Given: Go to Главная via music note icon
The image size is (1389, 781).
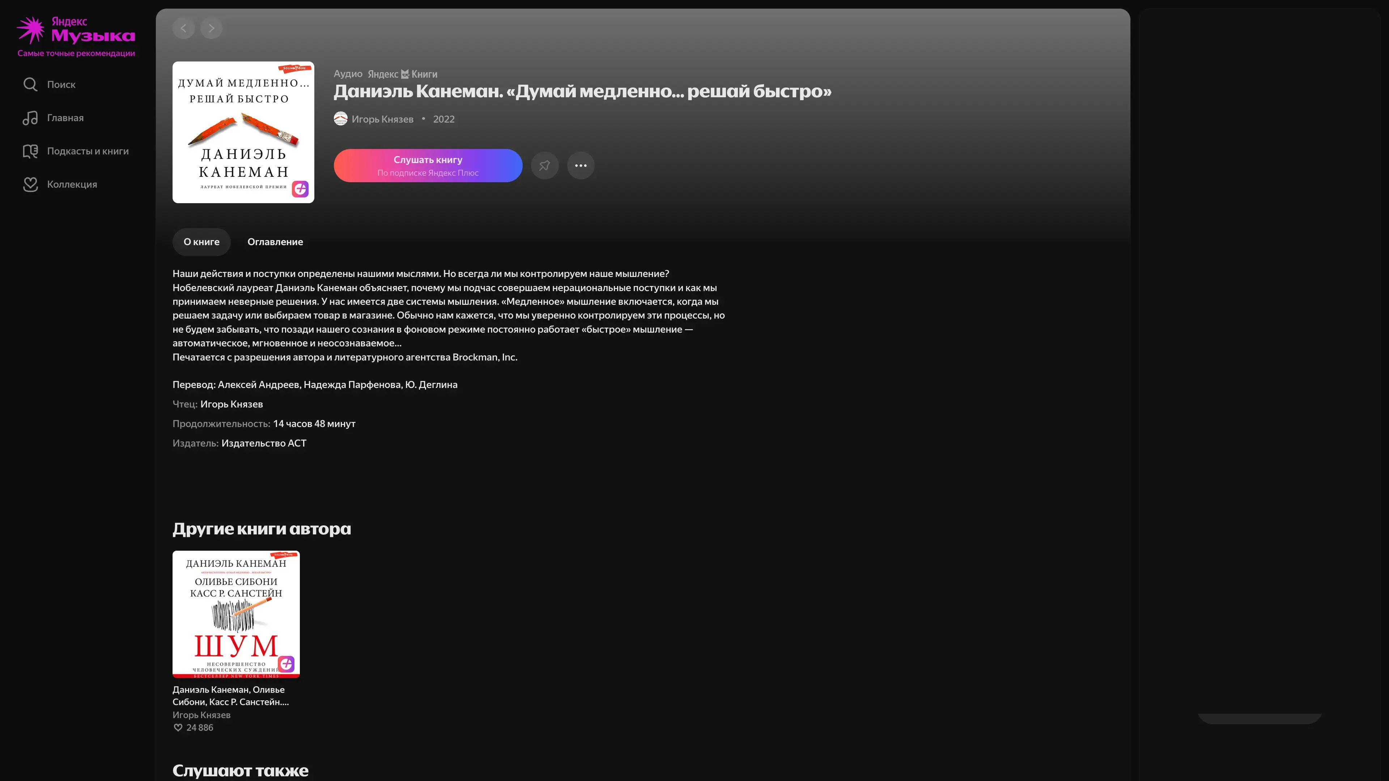Looking at the screenshot, I should [30, 118].
